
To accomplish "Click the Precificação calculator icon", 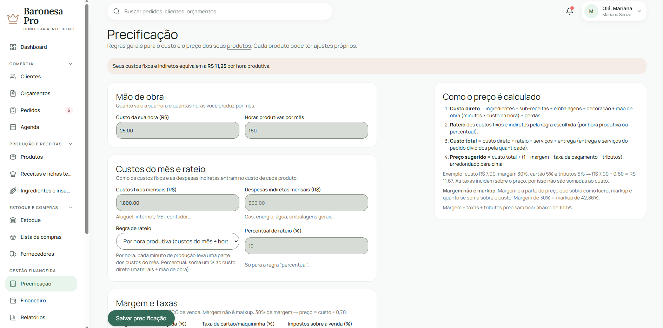I will (13, 284).
